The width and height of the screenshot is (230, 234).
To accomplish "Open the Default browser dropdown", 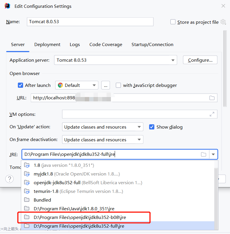I will (x=77, y=85).
